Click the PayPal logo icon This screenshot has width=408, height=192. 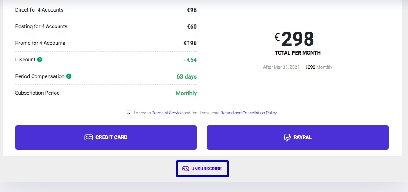tap(287, 137)
